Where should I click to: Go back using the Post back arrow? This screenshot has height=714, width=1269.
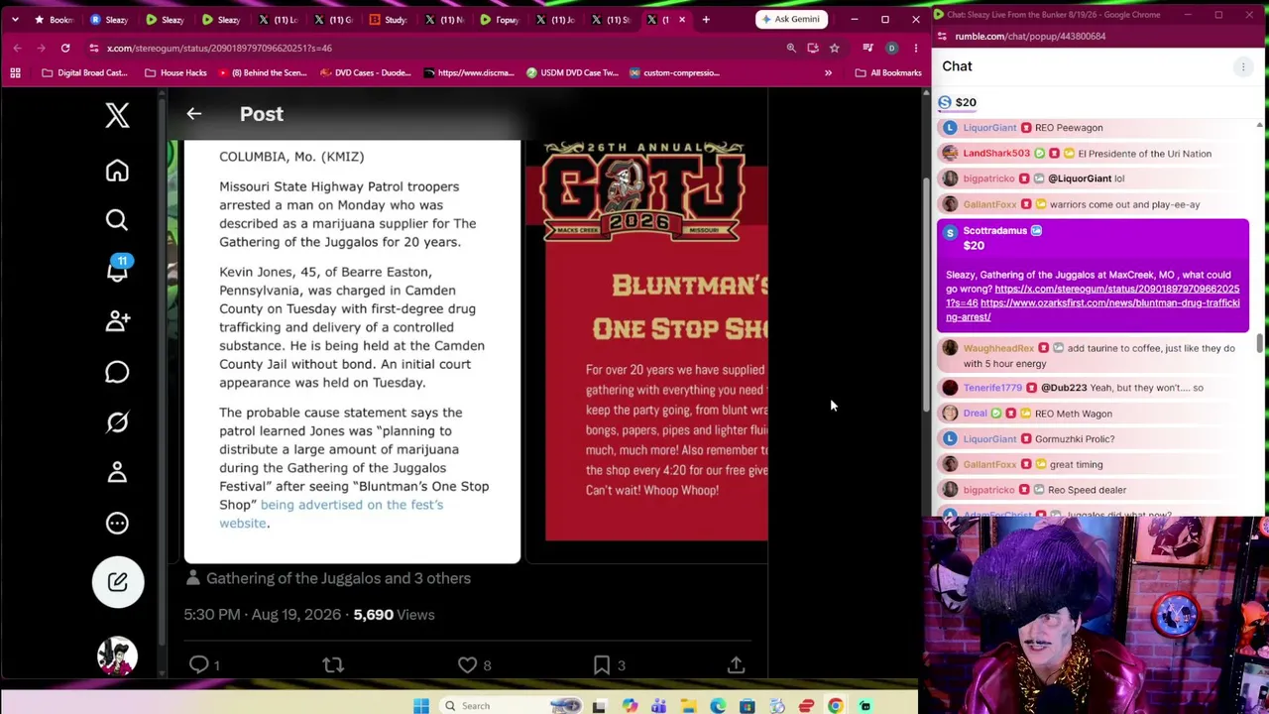[x=194, y=114]
